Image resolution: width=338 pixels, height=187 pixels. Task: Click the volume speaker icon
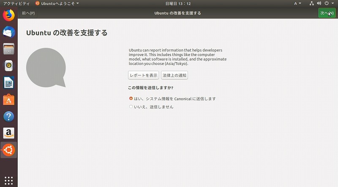(319, 3)
